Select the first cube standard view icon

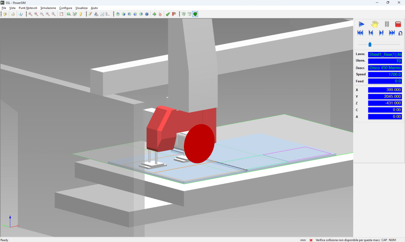(118, 14)
